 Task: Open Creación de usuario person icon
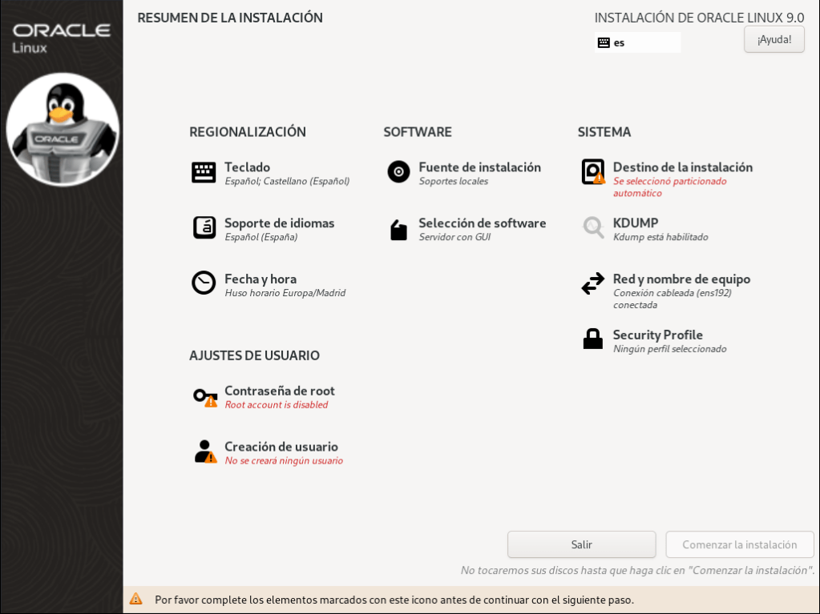click(204, 451)
